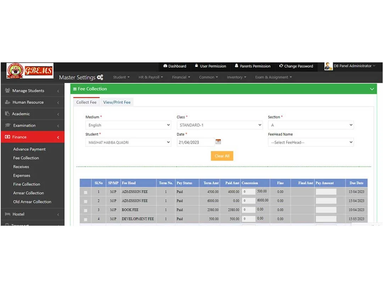Check the DEVELOPMENT FEE row checkbox

(x=85, y=219)
